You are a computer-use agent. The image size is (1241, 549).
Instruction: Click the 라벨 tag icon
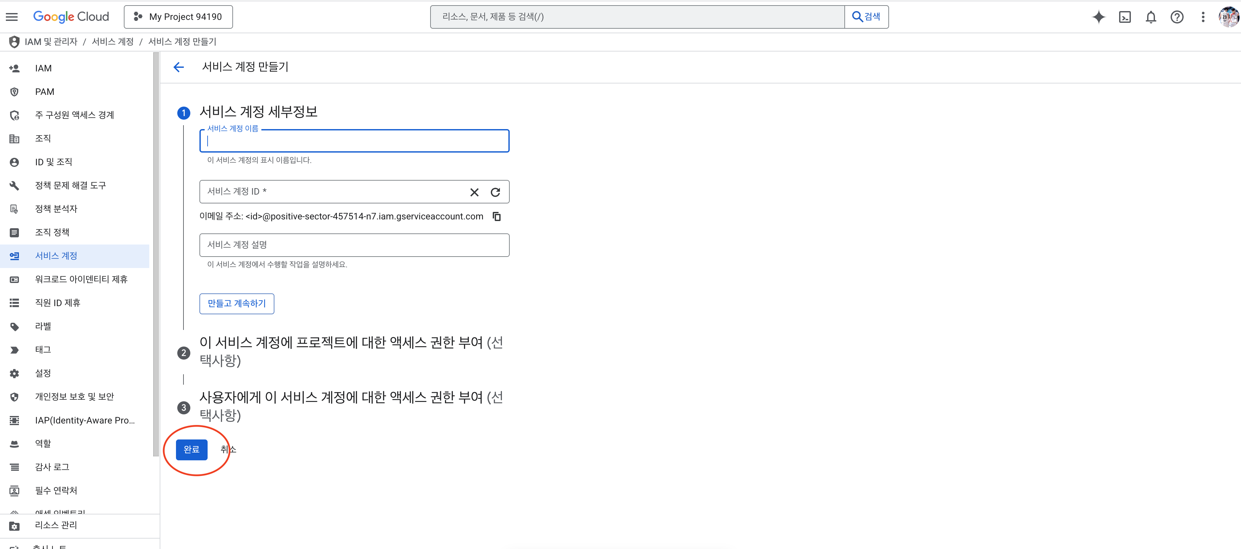(x=14, y=326)
